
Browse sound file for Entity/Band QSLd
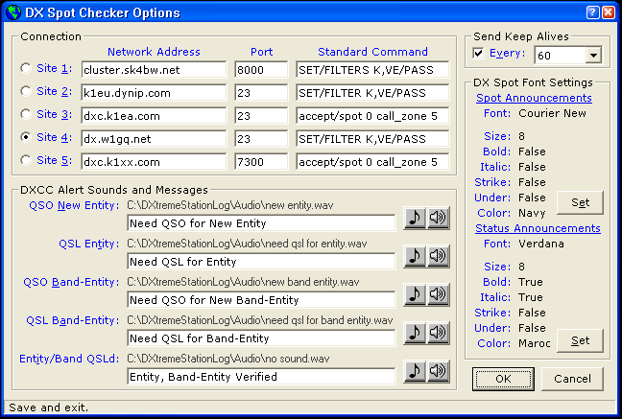[415, 371]
